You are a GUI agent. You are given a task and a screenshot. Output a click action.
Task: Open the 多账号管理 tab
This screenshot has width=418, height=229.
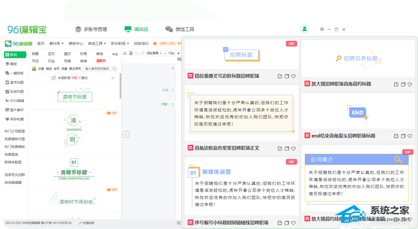click(91, 29)
